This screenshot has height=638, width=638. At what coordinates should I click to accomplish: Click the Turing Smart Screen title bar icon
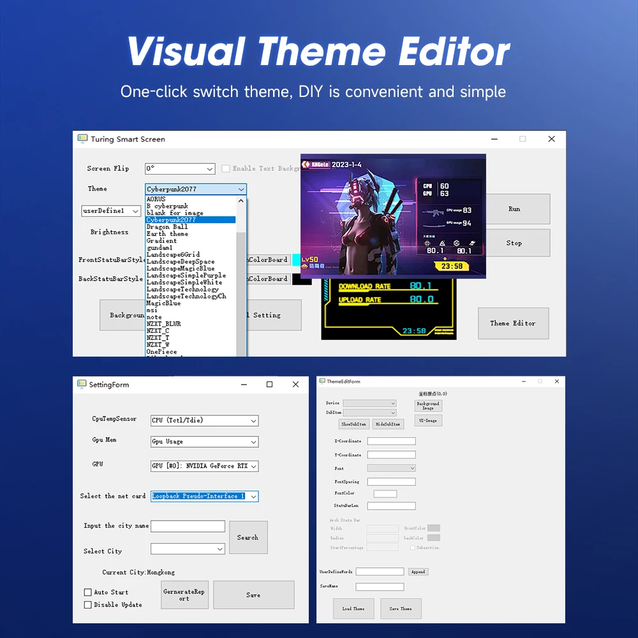click(82, 138)
